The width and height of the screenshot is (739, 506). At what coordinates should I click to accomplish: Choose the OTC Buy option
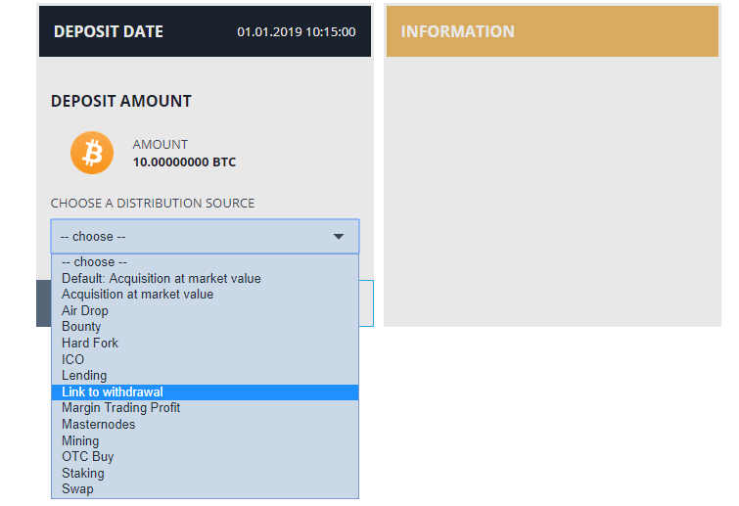pos(205,457)
